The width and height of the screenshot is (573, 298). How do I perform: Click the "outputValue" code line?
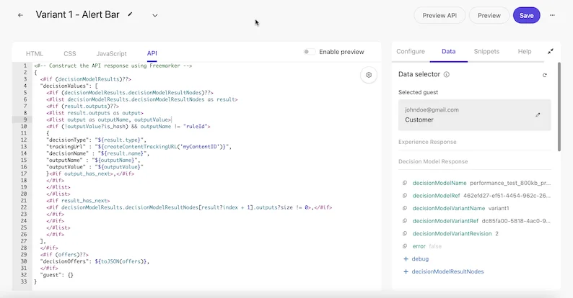(x=95, y=167)
